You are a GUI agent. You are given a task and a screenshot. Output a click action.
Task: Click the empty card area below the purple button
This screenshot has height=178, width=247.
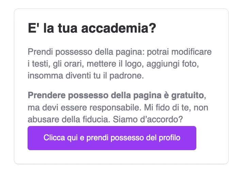coord(121,157)
